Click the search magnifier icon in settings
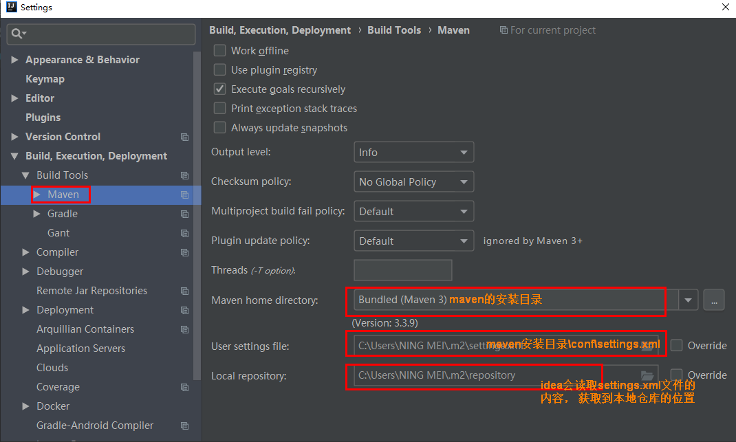 tap(18, 34)
